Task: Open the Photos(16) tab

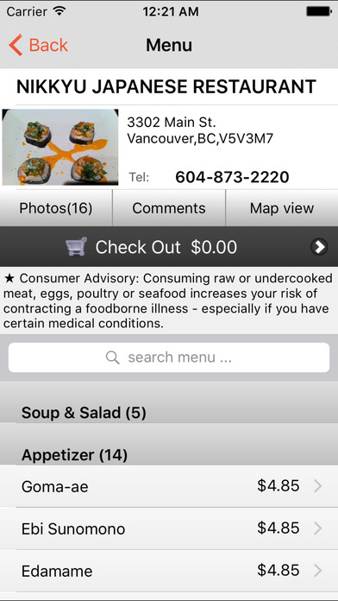Action: [56, 208]
